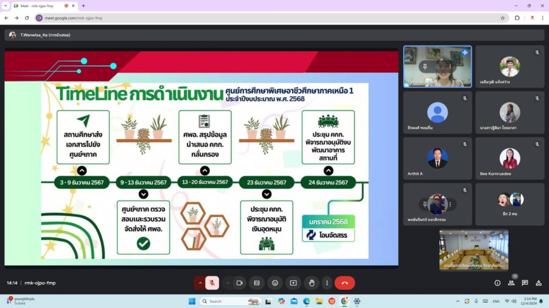
Task: Show the participants list panel
Action: tap(511, 283)
